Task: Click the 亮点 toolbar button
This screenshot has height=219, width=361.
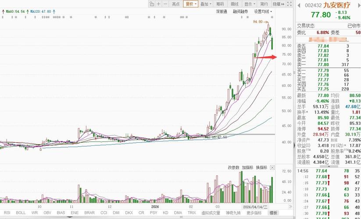Action: click(x=175, y=4)
